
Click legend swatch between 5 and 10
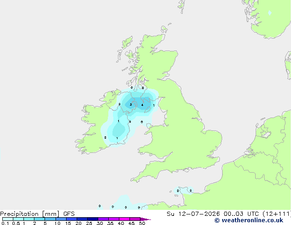pyautogui.click(x=50, y=219)
